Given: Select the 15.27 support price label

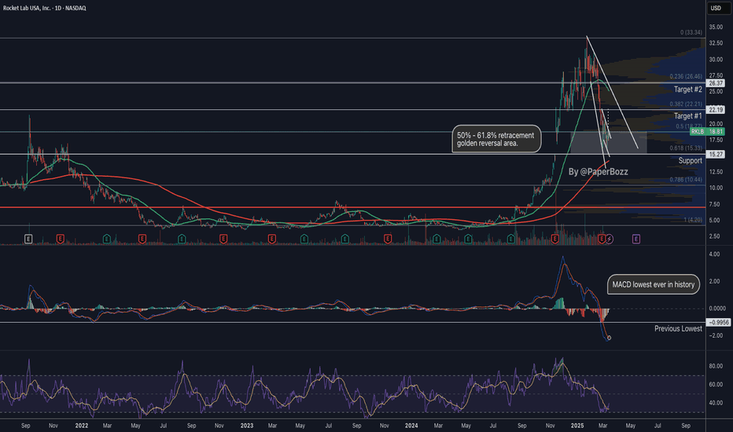Looking at the screenshot, I should (x=716, y=154).
